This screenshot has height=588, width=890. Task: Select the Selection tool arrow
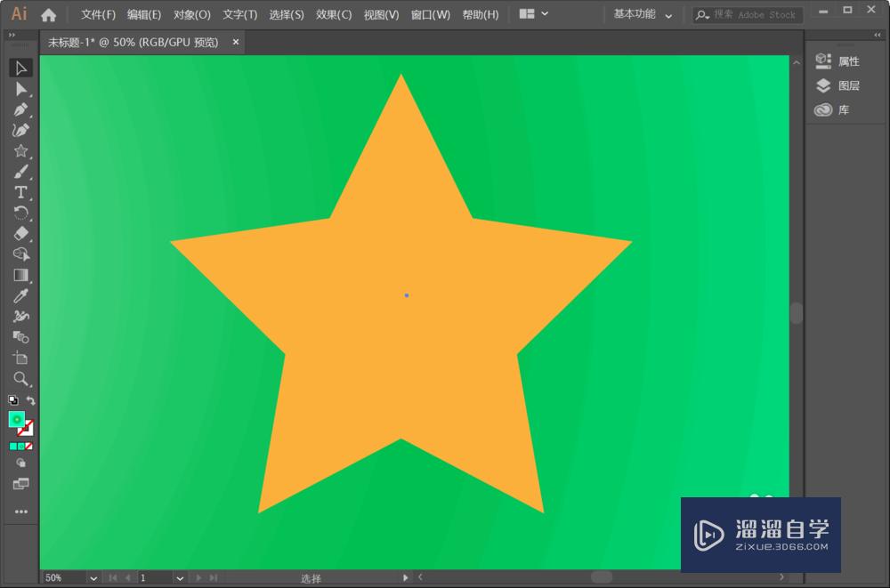tap(21, 68)
